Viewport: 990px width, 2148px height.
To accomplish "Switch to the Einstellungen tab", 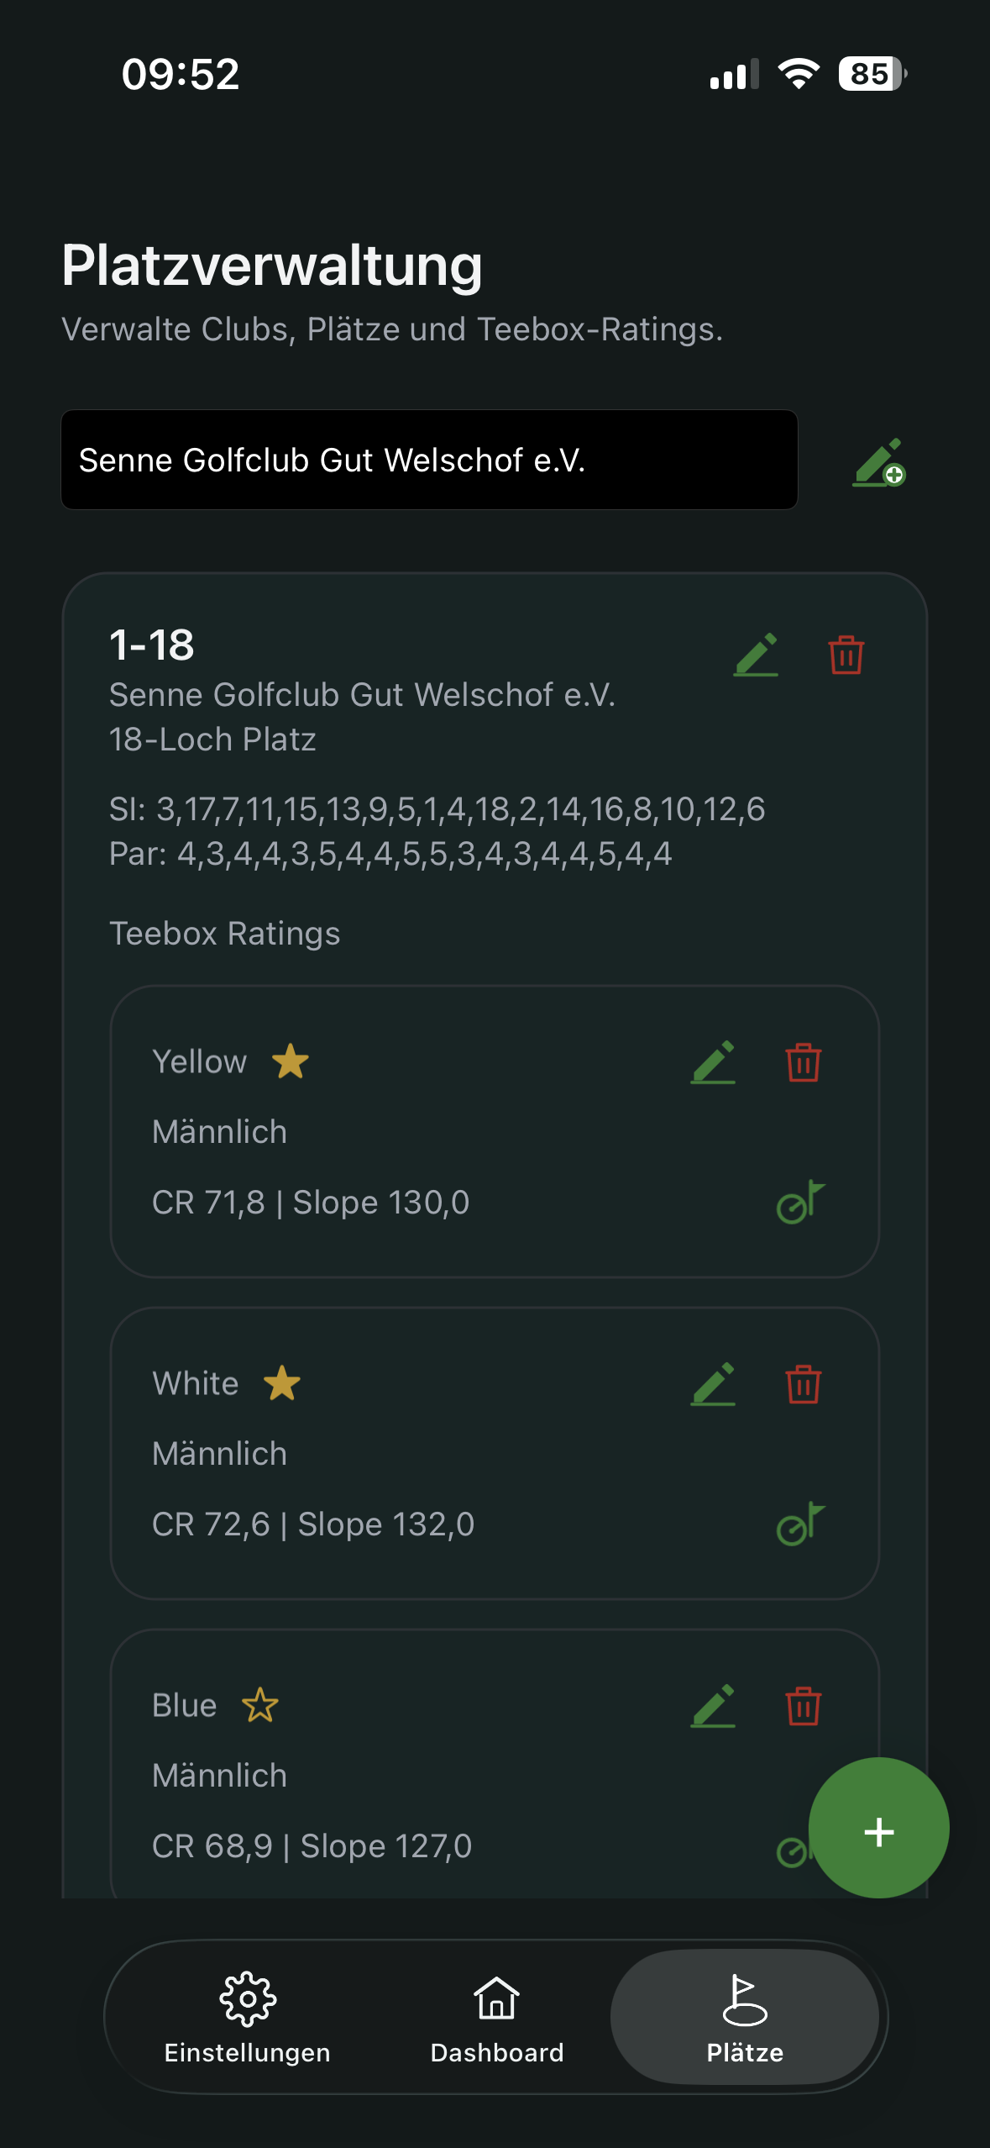I will point(247,2017).
